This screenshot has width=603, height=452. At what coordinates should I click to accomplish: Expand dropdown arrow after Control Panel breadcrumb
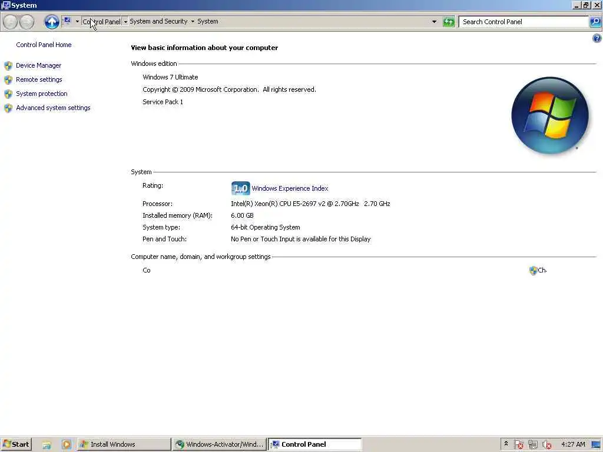[x=125, y=22]
